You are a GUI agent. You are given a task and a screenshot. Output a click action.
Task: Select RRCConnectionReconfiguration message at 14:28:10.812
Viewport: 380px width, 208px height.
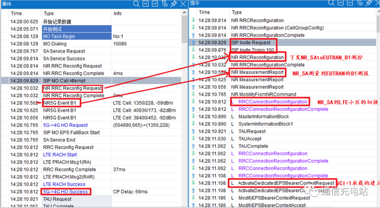coord(273,102)
